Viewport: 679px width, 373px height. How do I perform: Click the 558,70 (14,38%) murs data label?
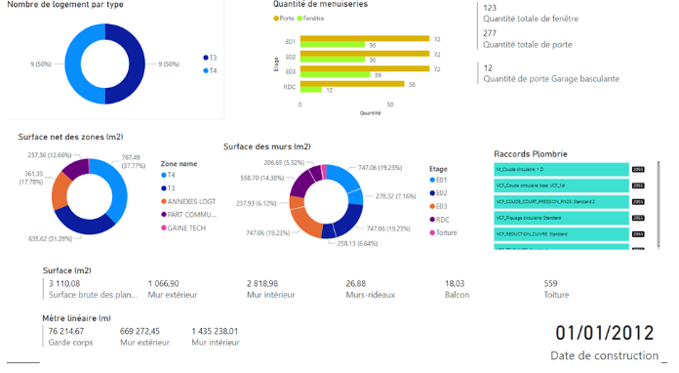coord(262,178)
